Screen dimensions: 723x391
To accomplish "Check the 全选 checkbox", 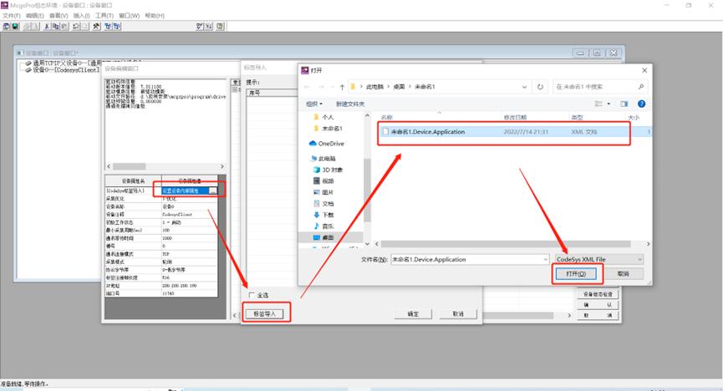I will 252,295.
